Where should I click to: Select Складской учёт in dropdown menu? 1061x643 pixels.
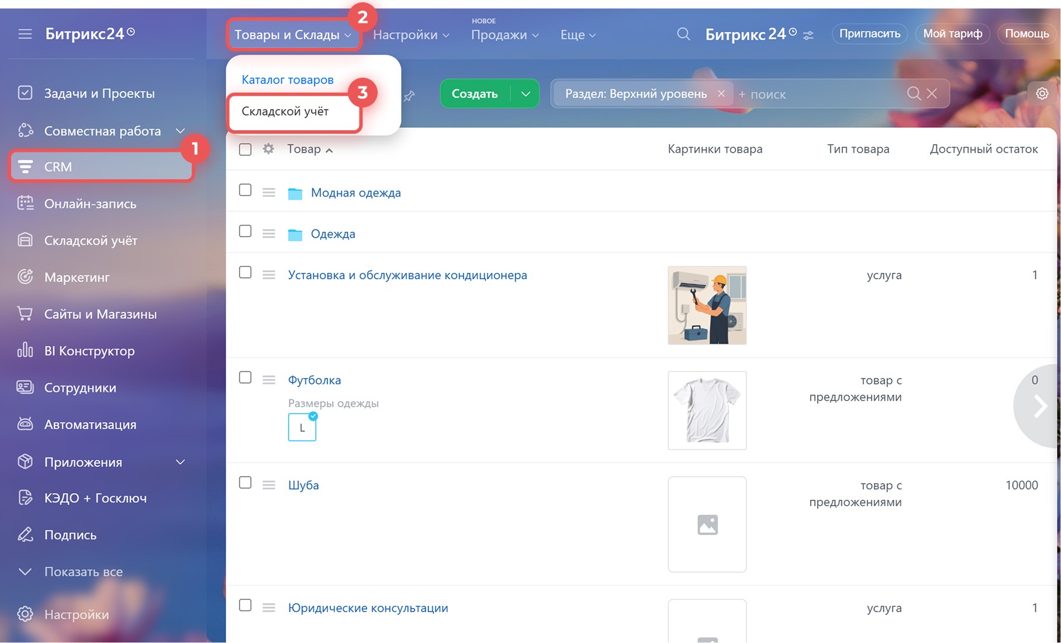click(x=285, y=112)
